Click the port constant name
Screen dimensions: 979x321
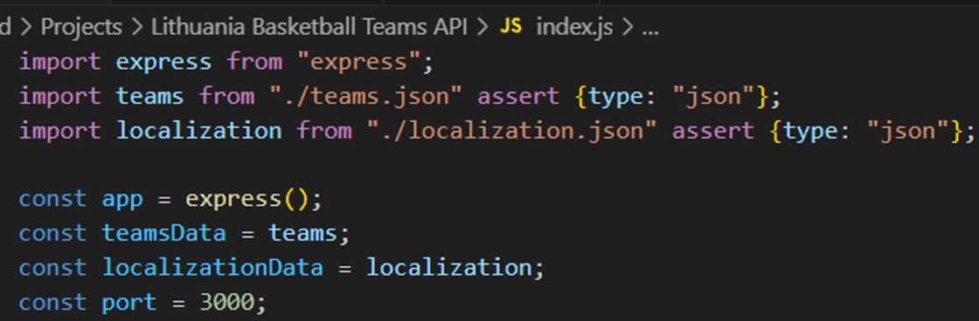(x=129, y=303)
